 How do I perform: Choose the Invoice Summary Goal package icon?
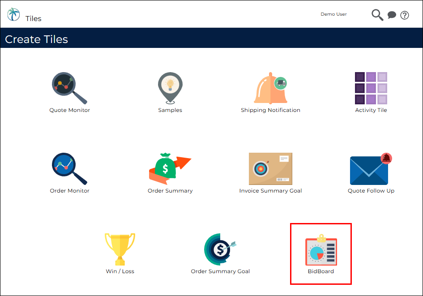tap(270, 169)
